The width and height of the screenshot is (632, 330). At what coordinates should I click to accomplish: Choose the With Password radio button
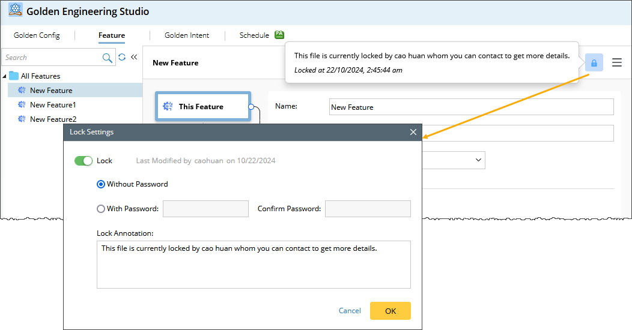point(101,209)
